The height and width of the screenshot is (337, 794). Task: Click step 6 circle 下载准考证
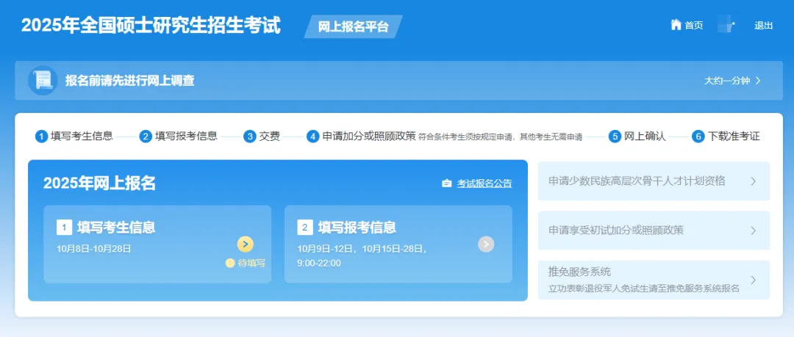coord(698,137)
